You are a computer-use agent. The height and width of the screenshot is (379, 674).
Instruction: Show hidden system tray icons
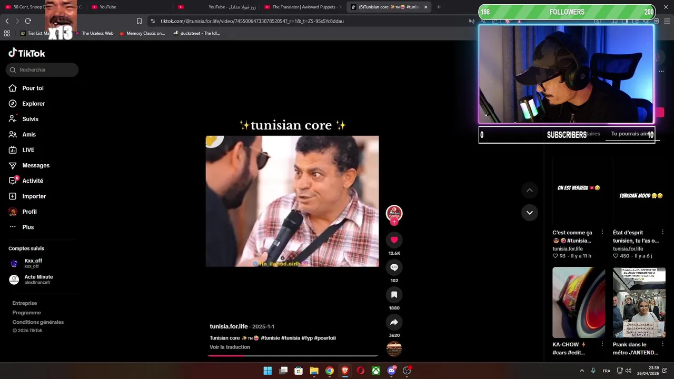point(582,371)
